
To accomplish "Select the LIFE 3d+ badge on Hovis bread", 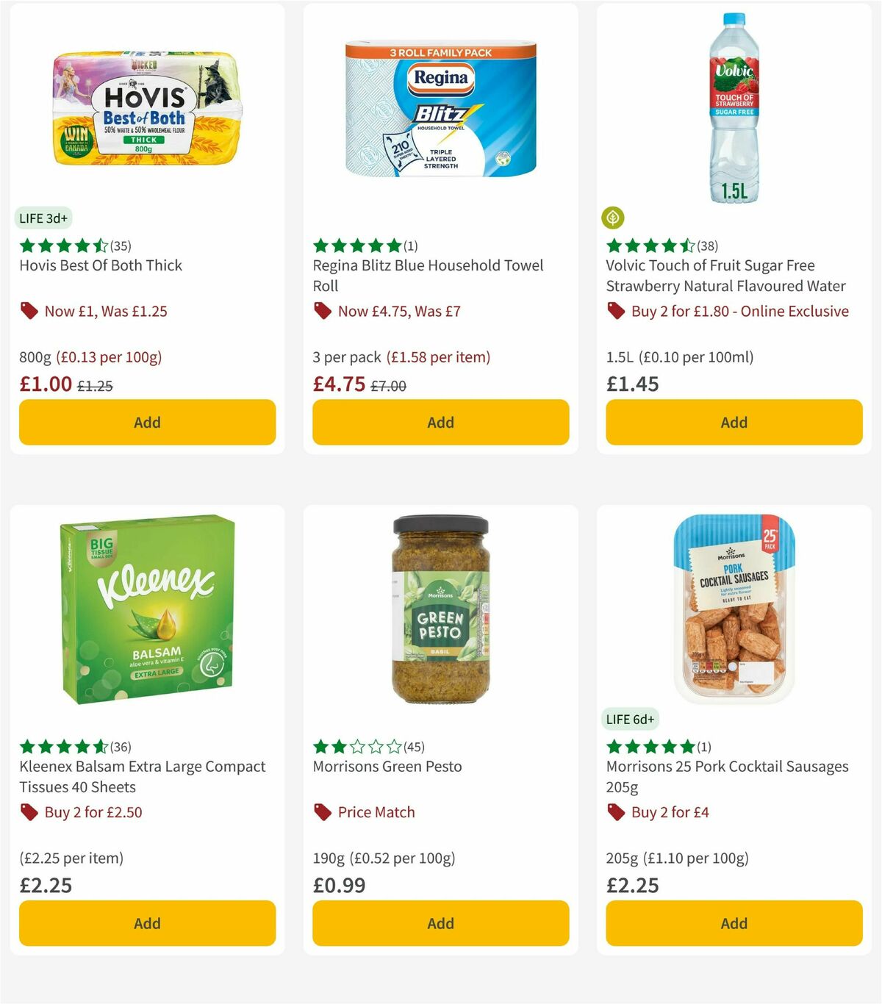I will (x=42, y=218).
